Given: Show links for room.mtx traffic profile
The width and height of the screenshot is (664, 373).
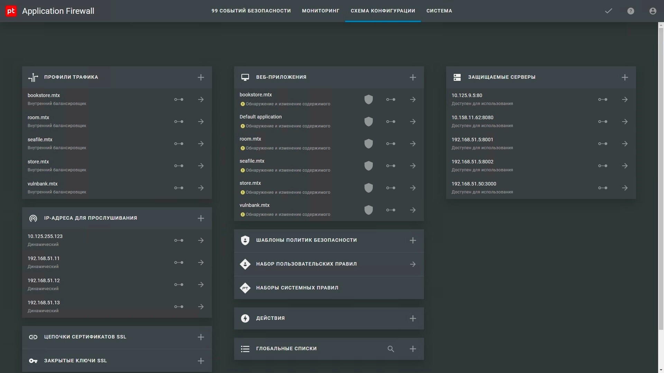Looking at the screenshot, I should (179, 122).
